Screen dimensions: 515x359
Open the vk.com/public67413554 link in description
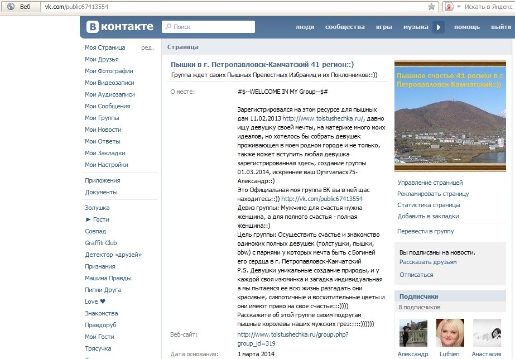pos(322,199)
